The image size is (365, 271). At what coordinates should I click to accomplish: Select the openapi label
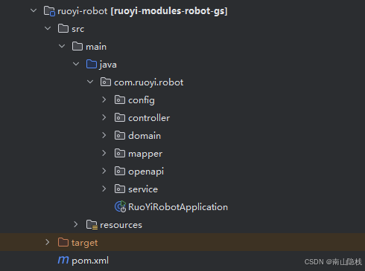[146, 172]
